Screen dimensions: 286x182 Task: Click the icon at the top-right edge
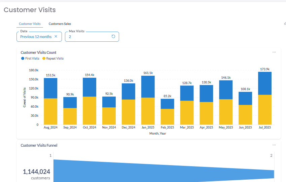(x=285, y=24)
